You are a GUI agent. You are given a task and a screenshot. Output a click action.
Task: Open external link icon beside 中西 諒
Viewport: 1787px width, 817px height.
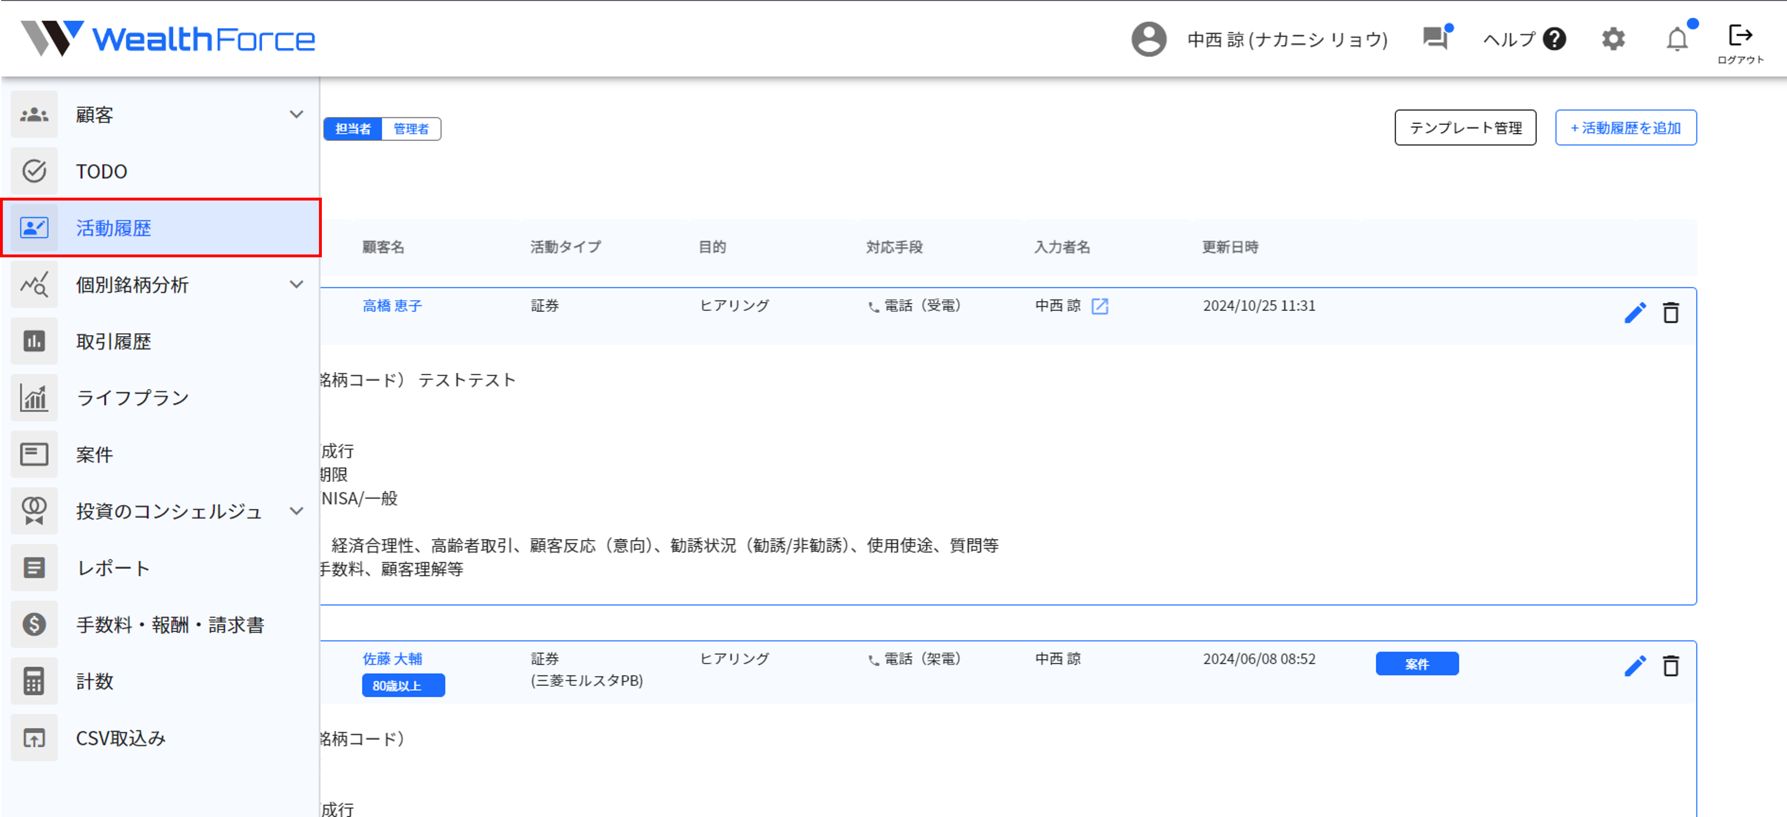pyautogui.click(x=1099, y=306)
